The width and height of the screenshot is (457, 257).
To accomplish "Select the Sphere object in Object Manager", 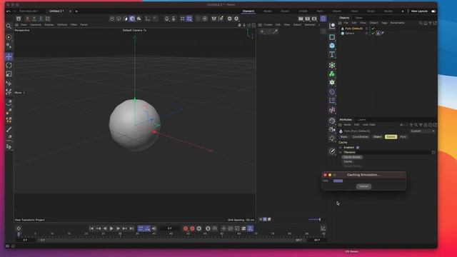I will click(349, 34).
